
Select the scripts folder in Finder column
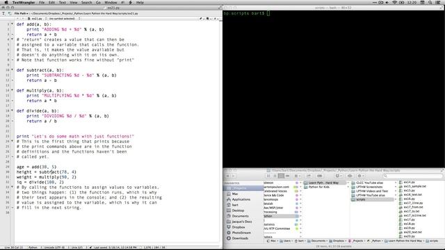coord(373,199)
